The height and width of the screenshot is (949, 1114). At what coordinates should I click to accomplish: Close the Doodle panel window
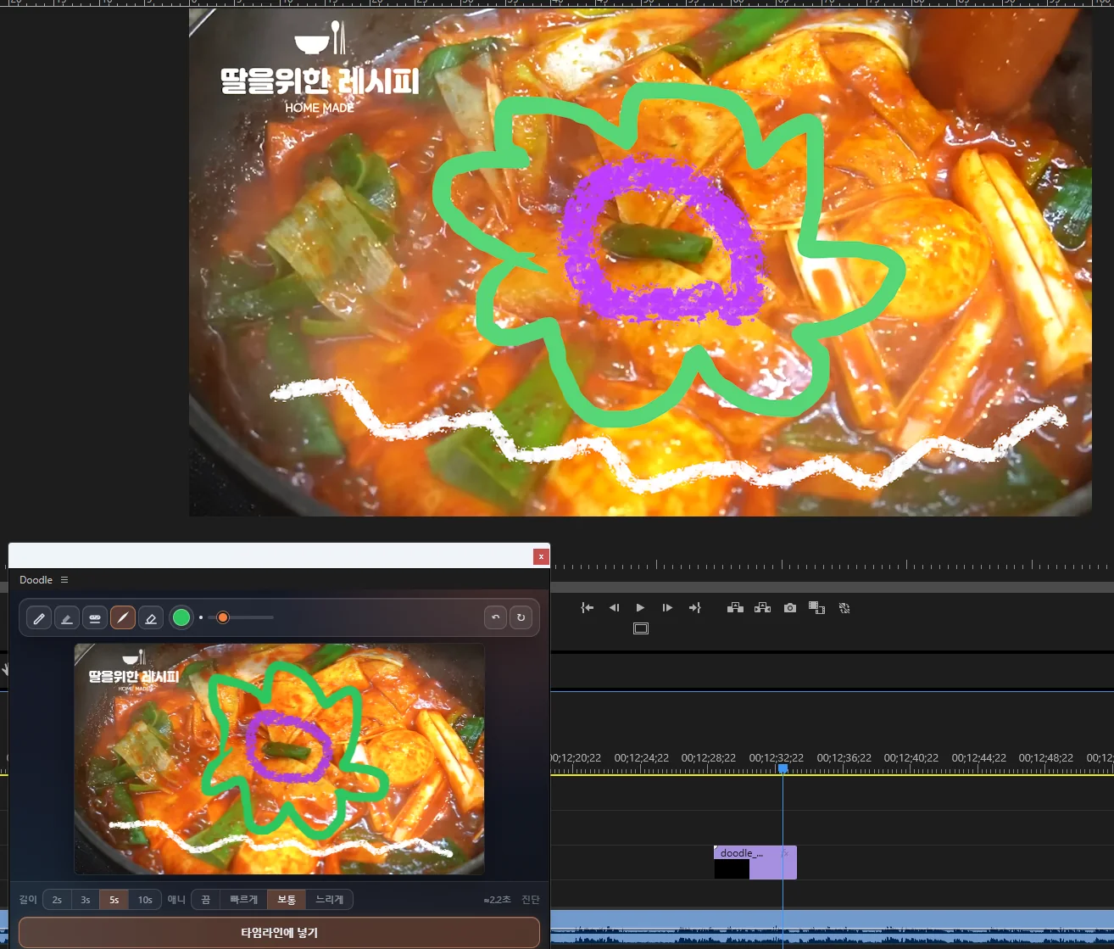(x=541, y=556)
